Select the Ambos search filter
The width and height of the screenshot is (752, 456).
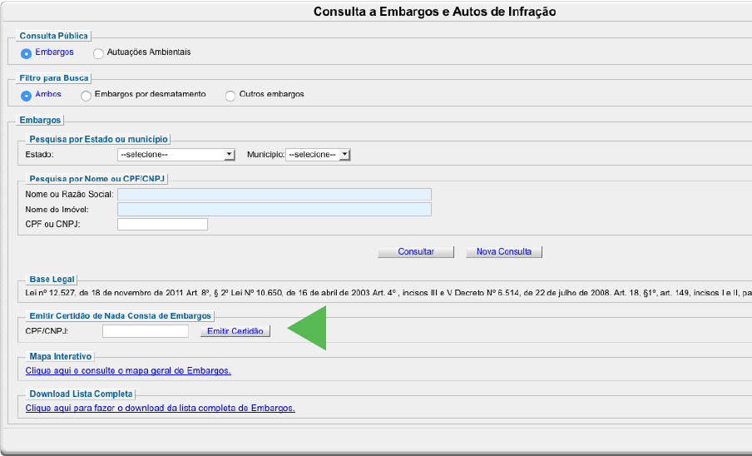pos(27,95)
